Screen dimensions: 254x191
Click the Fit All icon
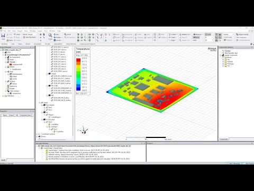point(68,34)
